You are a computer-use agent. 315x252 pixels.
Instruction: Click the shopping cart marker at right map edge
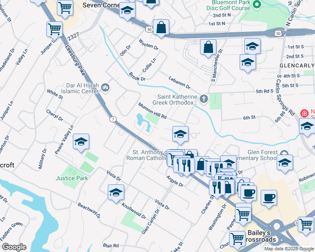click(x=306, y=225)
